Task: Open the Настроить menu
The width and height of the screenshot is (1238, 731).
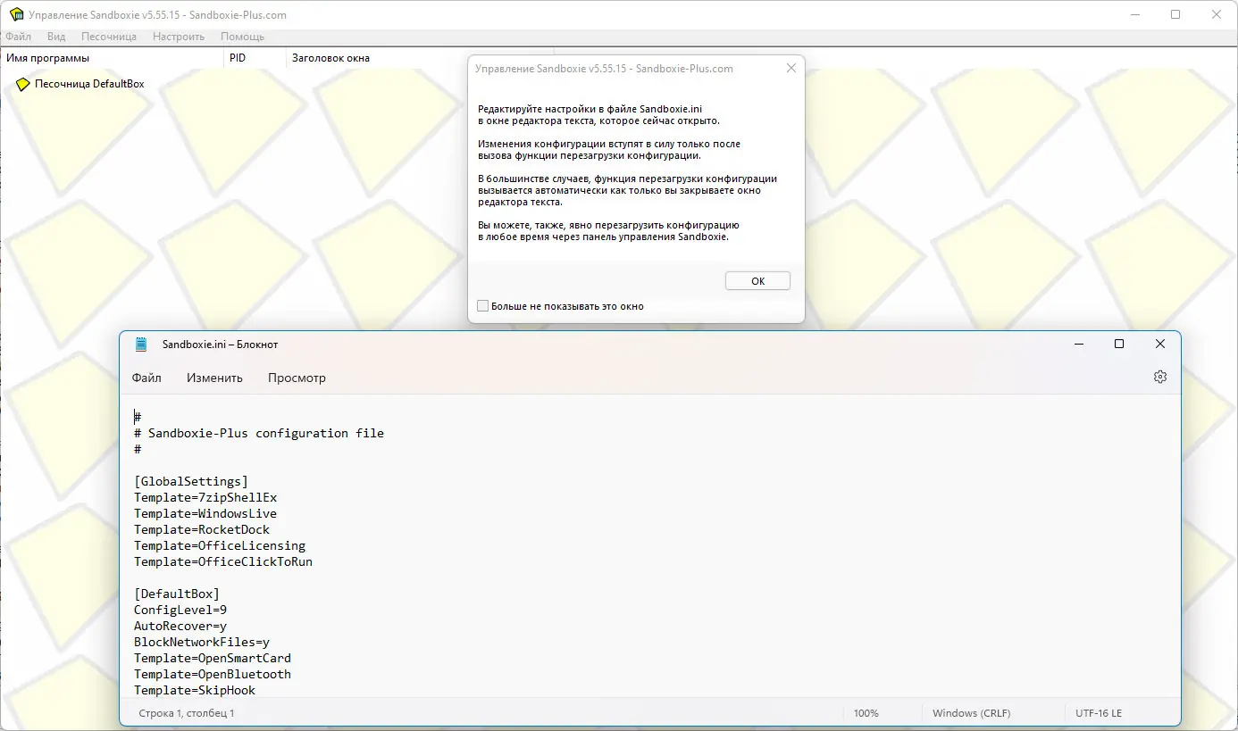Action: pyautogui.click(x=178, y=37)
